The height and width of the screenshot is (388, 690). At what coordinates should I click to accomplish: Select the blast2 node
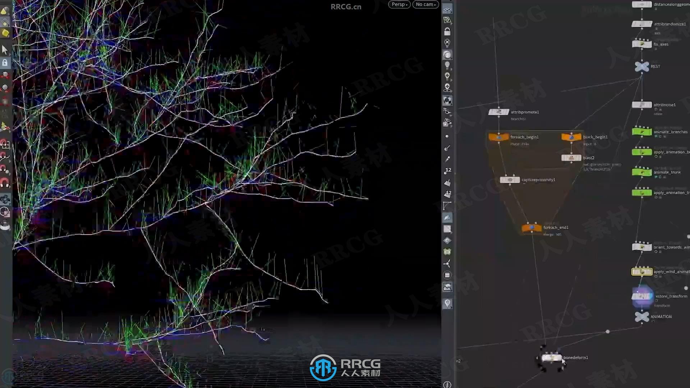pos(571,158)
